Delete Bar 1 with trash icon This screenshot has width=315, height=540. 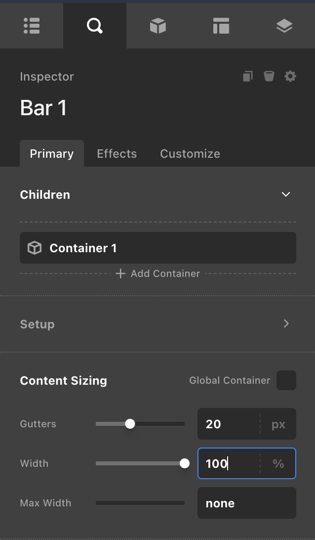(269, 76)
